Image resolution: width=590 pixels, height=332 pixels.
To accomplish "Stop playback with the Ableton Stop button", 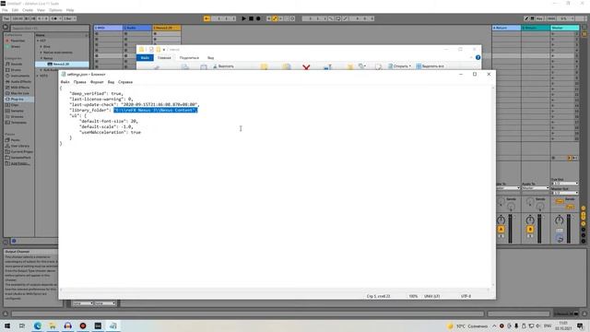I will click(x=251, y=18).
